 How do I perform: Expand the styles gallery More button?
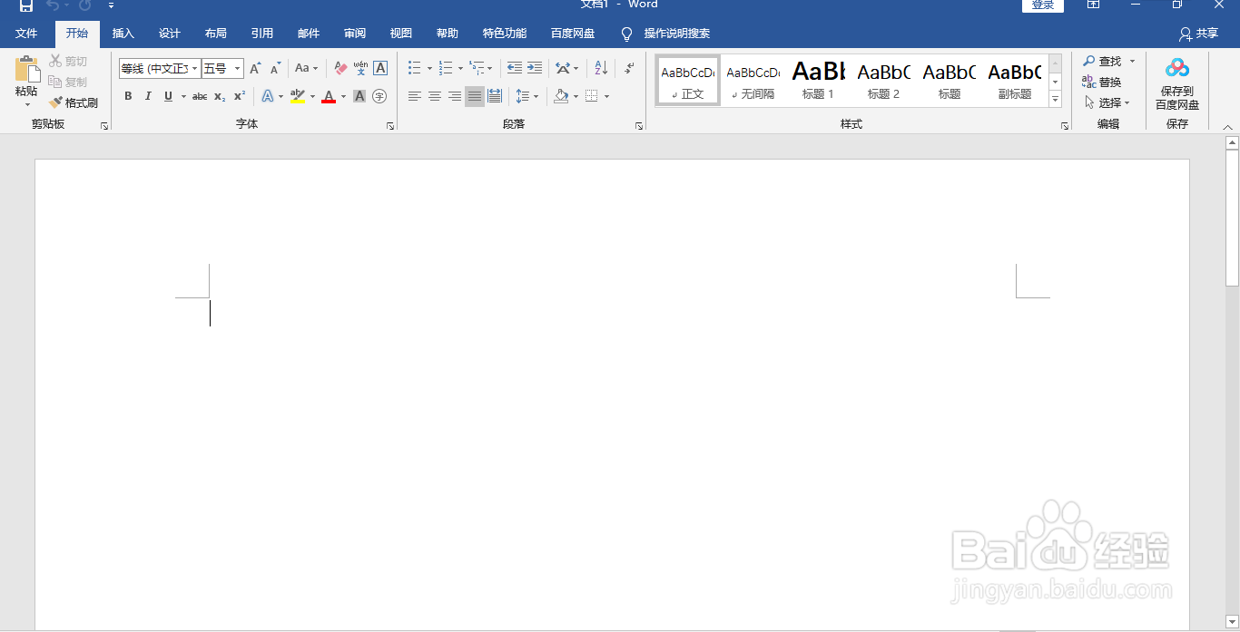point(1055,99)
